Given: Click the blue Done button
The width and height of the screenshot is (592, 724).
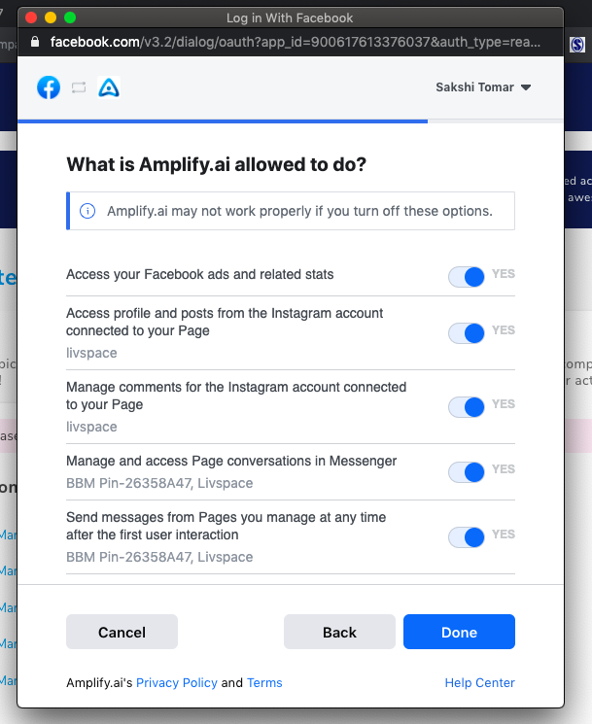Looking at the screenshot, I should [459, 632].
